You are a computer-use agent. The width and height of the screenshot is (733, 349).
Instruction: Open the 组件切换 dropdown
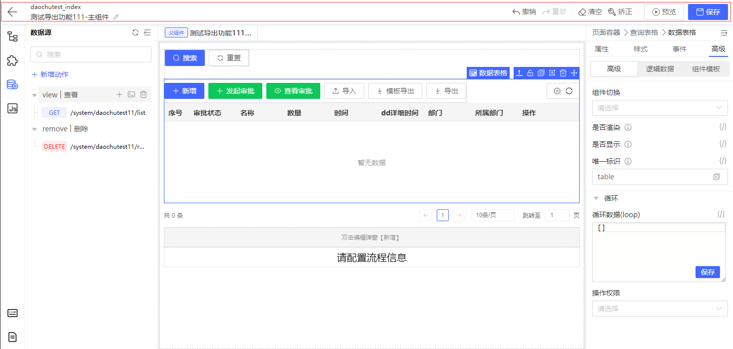coord(660,107)
